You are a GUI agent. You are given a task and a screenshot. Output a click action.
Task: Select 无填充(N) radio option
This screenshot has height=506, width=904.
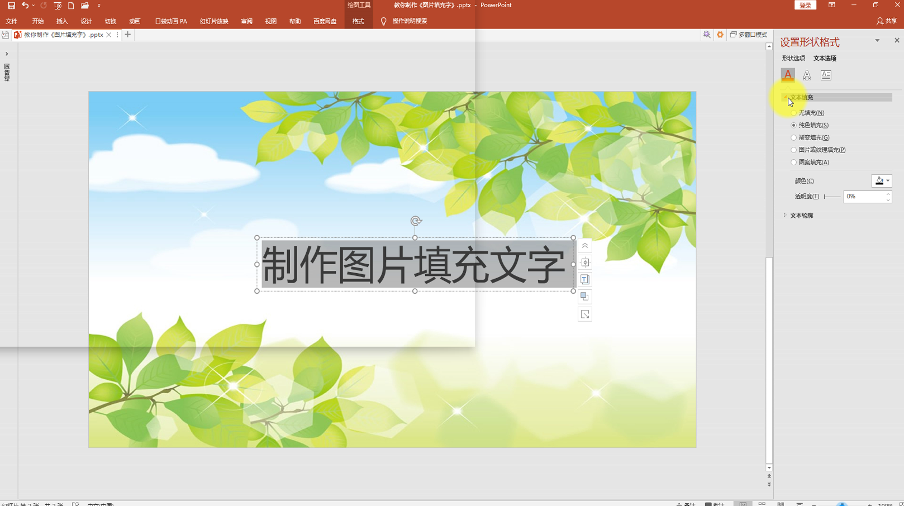[x=793, y=113]
